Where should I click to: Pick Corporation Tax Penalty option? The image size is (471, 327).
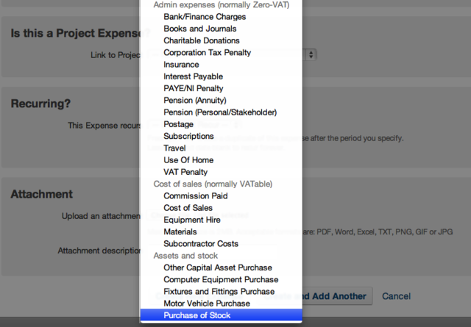(x=207, y=53)
